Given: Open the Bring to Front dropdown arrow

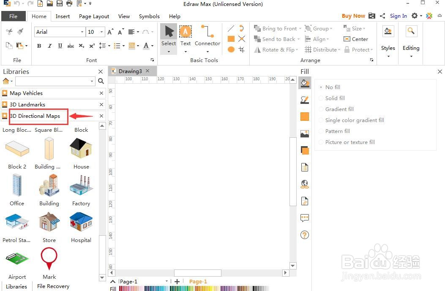Looking at the screenshot, I should [300, 29].
